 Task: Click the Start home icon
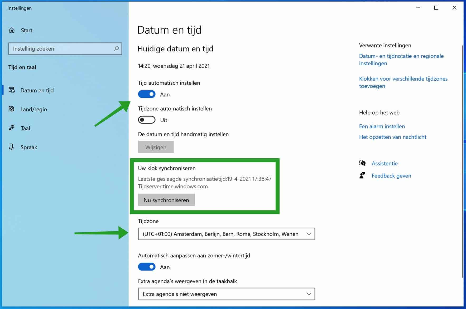click(12, 30)
